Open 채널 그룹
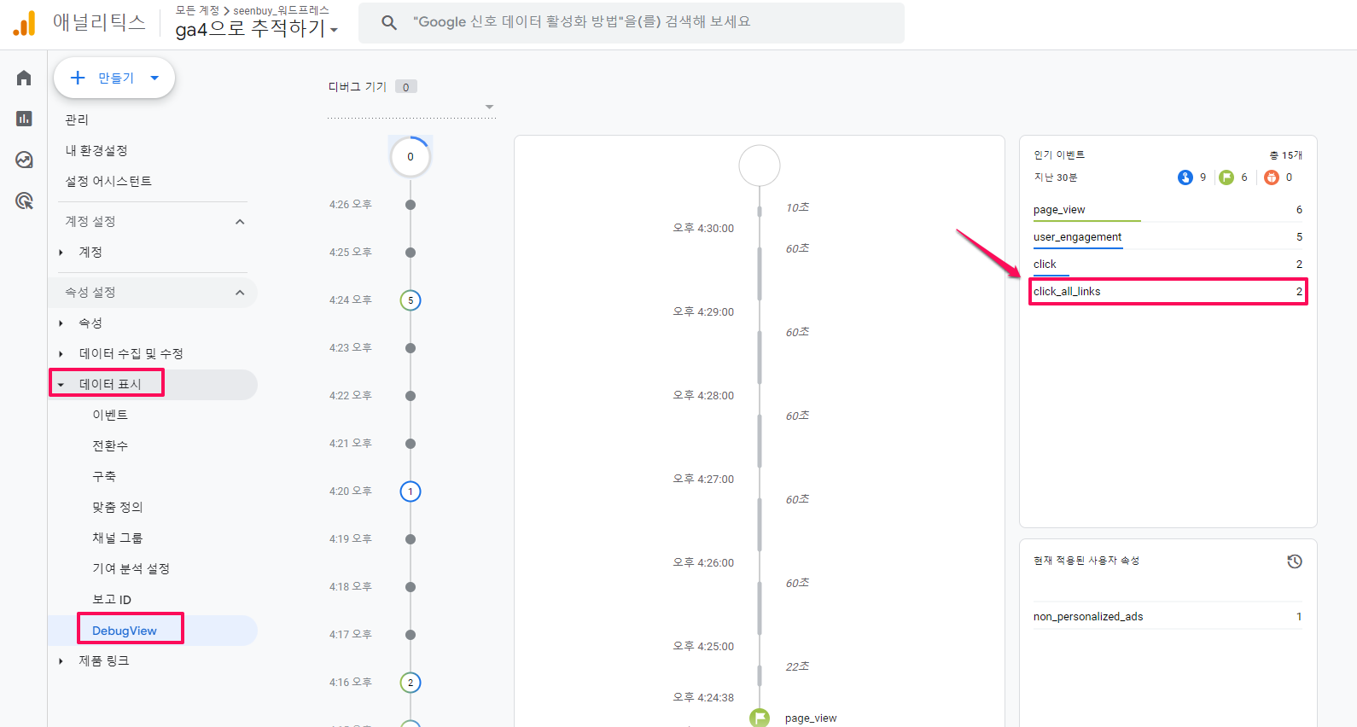 118,538
